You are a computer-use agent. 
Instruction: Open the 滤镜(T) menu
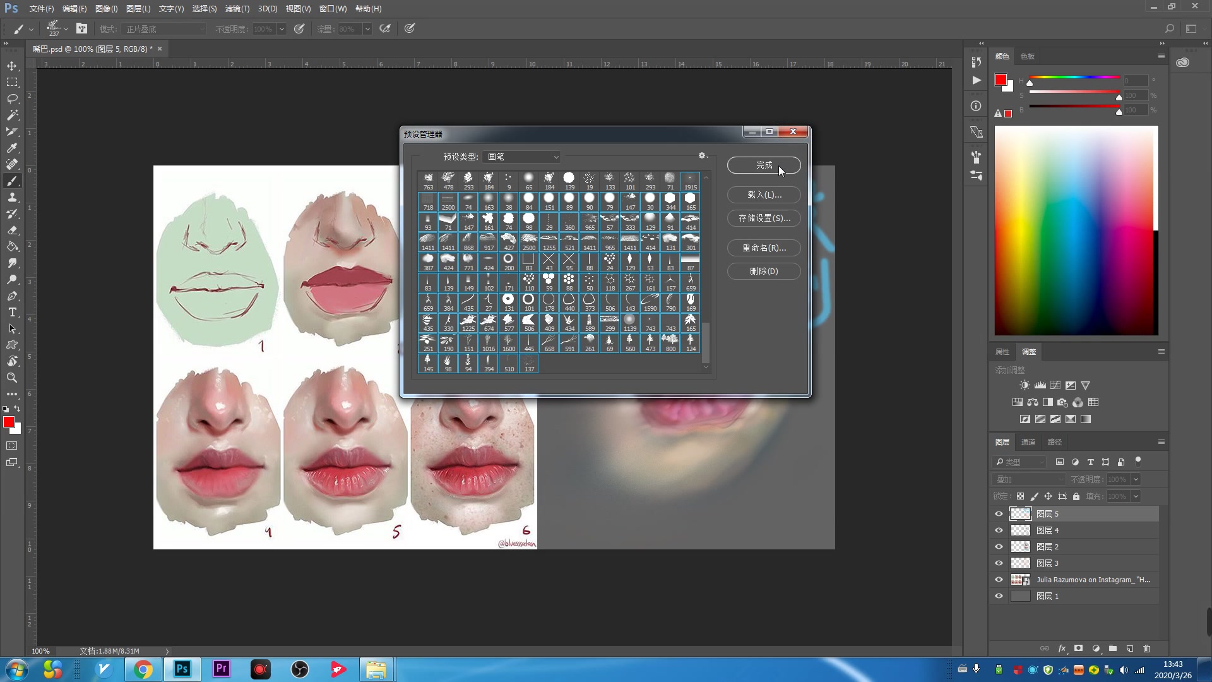point(237,8)
